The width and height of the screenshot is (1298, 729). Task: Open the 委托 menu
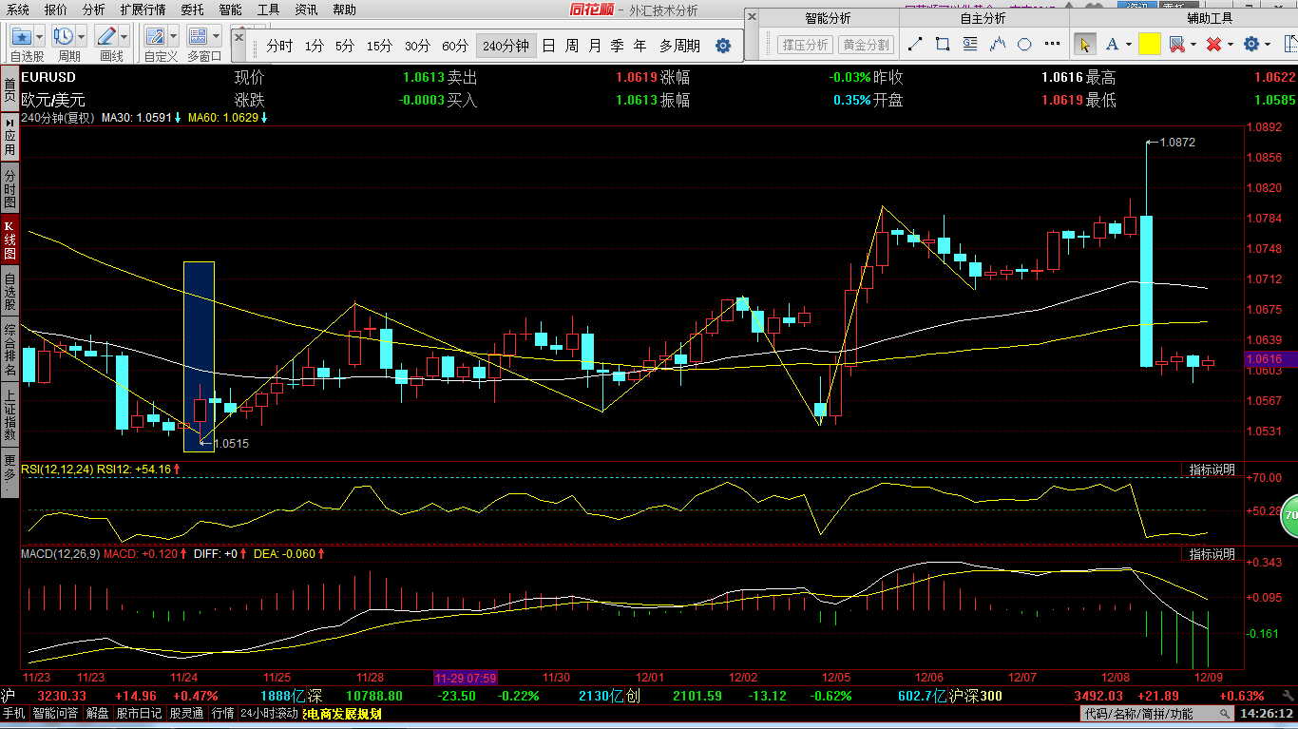click(x=192, y=10)
